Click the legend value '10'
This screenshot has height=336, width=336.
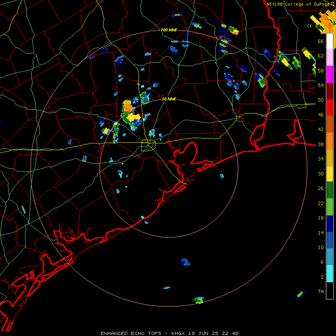click(321, 247)
